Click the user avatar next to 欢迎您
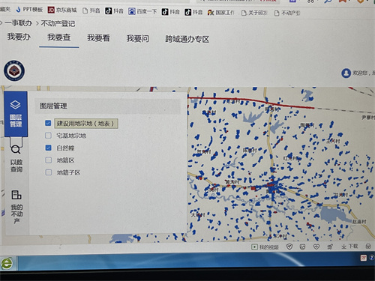The width and height of the screenshot is (375, 281). tap(346, 73)
